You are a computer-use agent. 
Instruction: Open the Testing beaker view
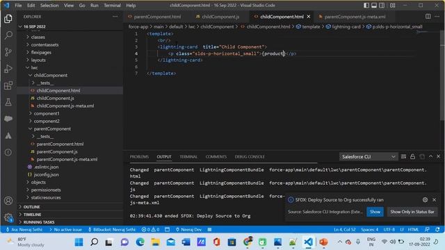click(x=8, y=102)
